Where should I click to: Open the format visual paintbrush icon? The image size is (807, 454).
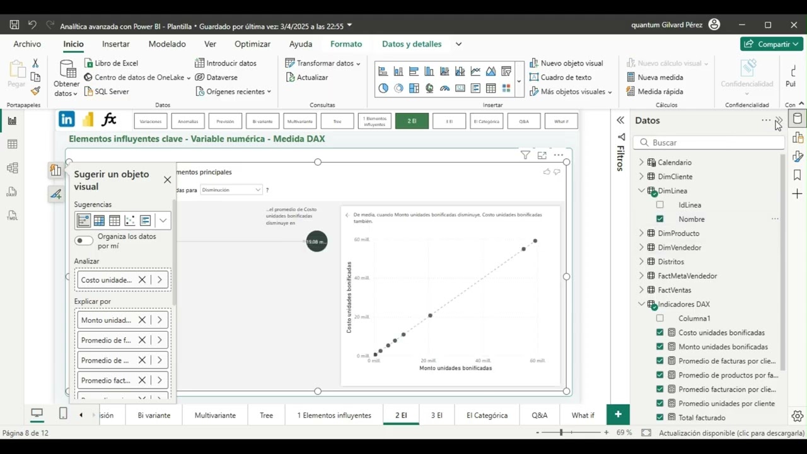point(56,194)
